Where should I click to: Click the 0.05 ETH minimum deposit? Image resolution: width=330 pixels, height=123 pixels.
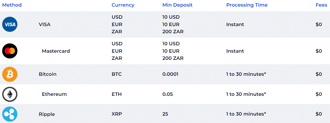click(x=167, y=94)
